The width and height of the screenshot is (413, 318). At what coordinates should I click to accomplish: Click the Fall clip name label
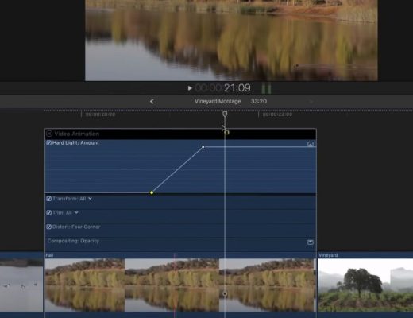point(49,255)
